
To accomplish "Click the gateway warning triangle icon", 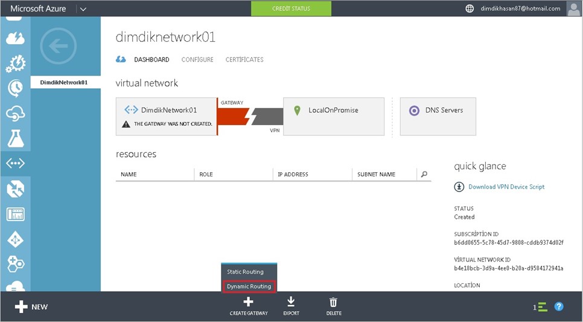I will pos(126,124).
